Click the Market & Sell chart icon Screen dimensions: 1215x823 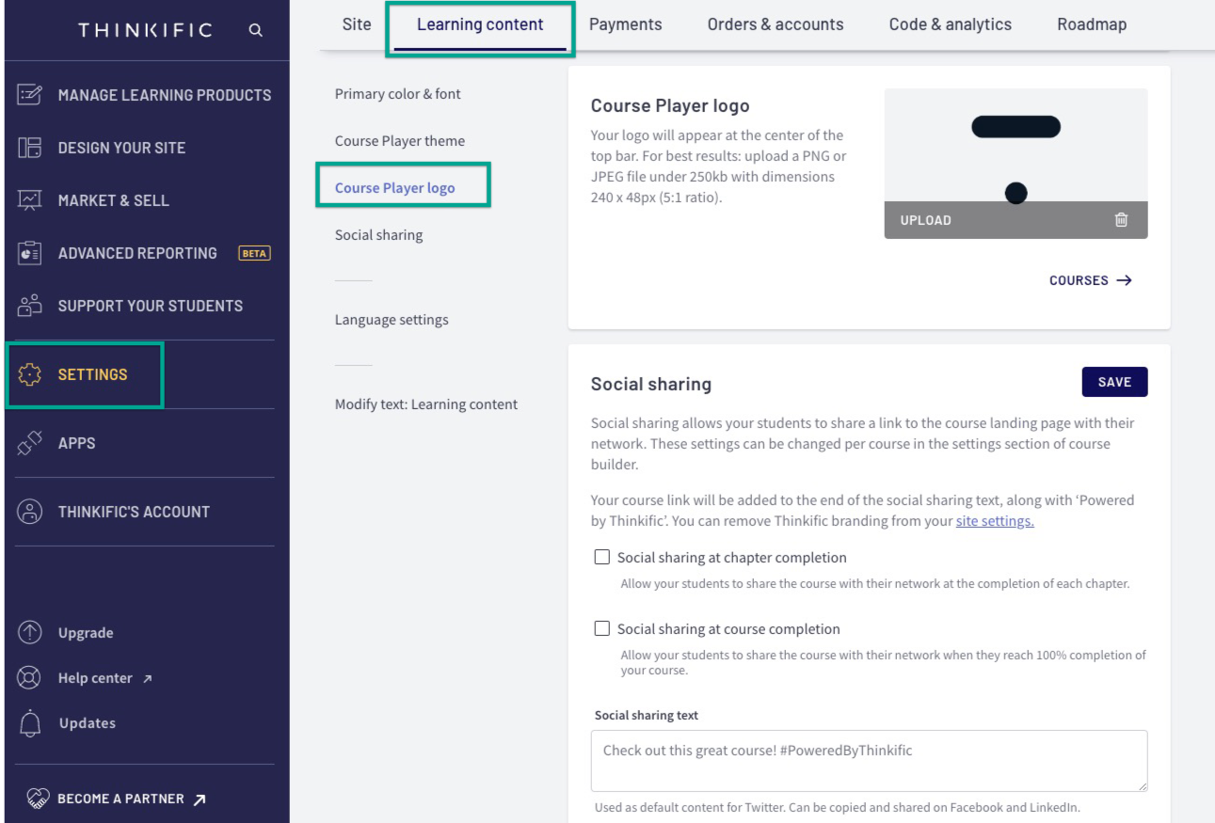pos(30,200)
